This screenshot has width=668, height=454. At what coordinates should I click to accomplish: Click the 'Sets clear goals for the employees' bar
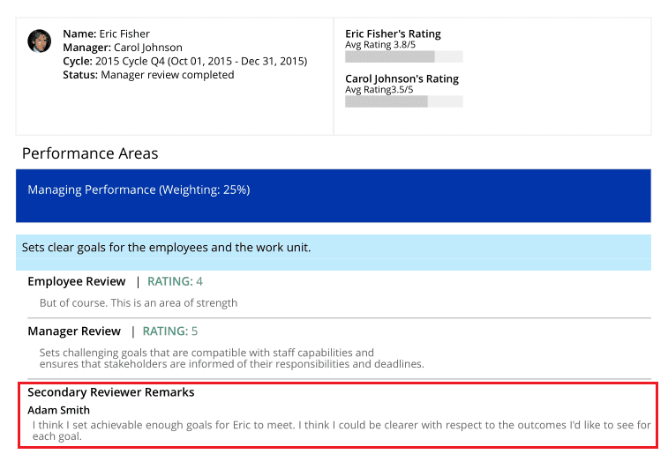[334, 252]
